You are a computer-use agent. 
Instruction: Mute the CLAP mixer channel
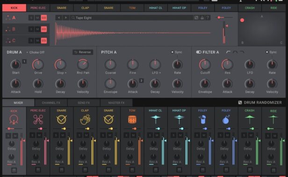[x=86, y=135]
